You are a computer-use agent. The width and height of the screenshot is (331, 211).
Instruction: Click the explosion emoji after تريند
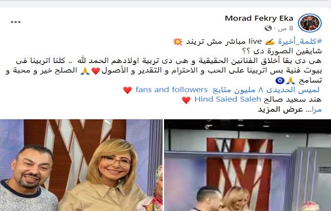tap(178, 42)
